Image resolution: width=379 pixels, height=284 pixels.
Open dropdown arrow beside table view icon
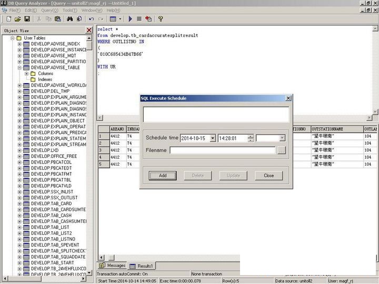click(120, 19)
